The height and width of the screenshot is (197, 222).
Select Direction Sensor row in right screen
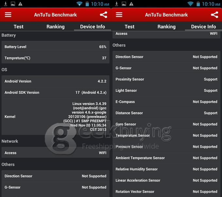coord(166,57)
